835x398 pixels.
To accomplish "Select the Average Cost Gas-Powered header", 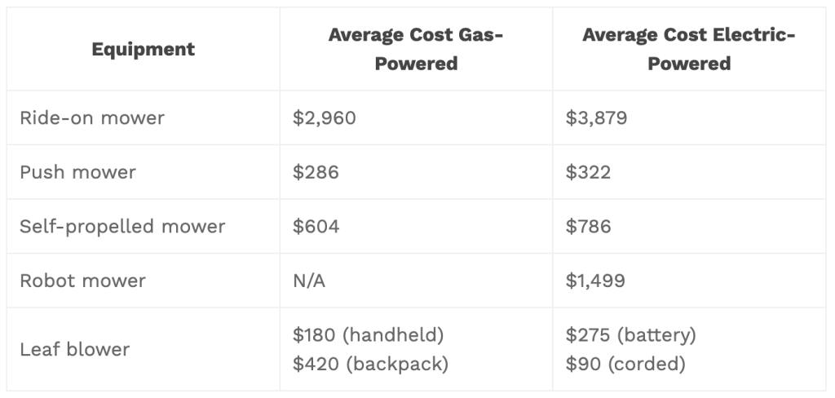I will 416,49.
